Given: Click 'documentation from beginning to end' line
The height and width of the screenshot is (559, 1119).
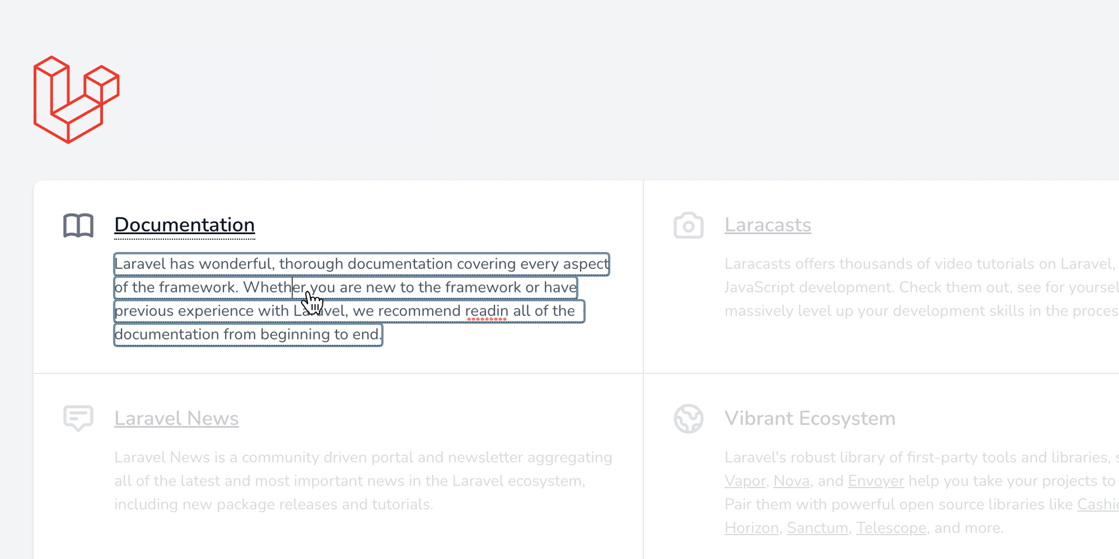Looking at the screenshot, I should tap(248, 334).
